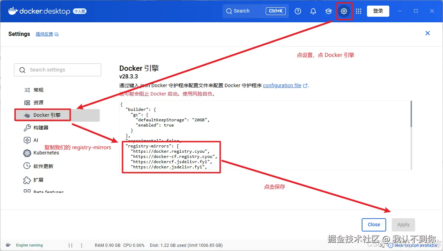Open the apps grid icon
The image size is (443, 251).
tap(359, 11)
